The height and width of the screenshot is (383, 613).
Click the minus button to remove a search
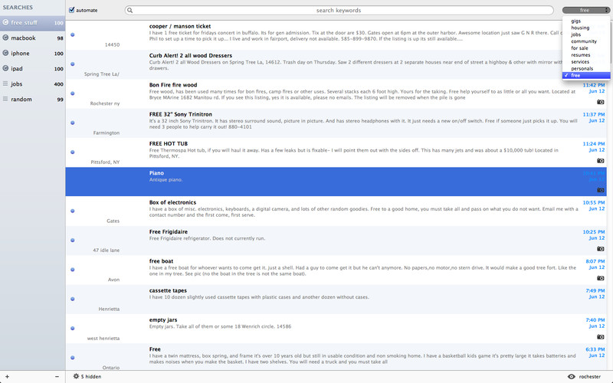pyautogui.click(x=58, y=377)
